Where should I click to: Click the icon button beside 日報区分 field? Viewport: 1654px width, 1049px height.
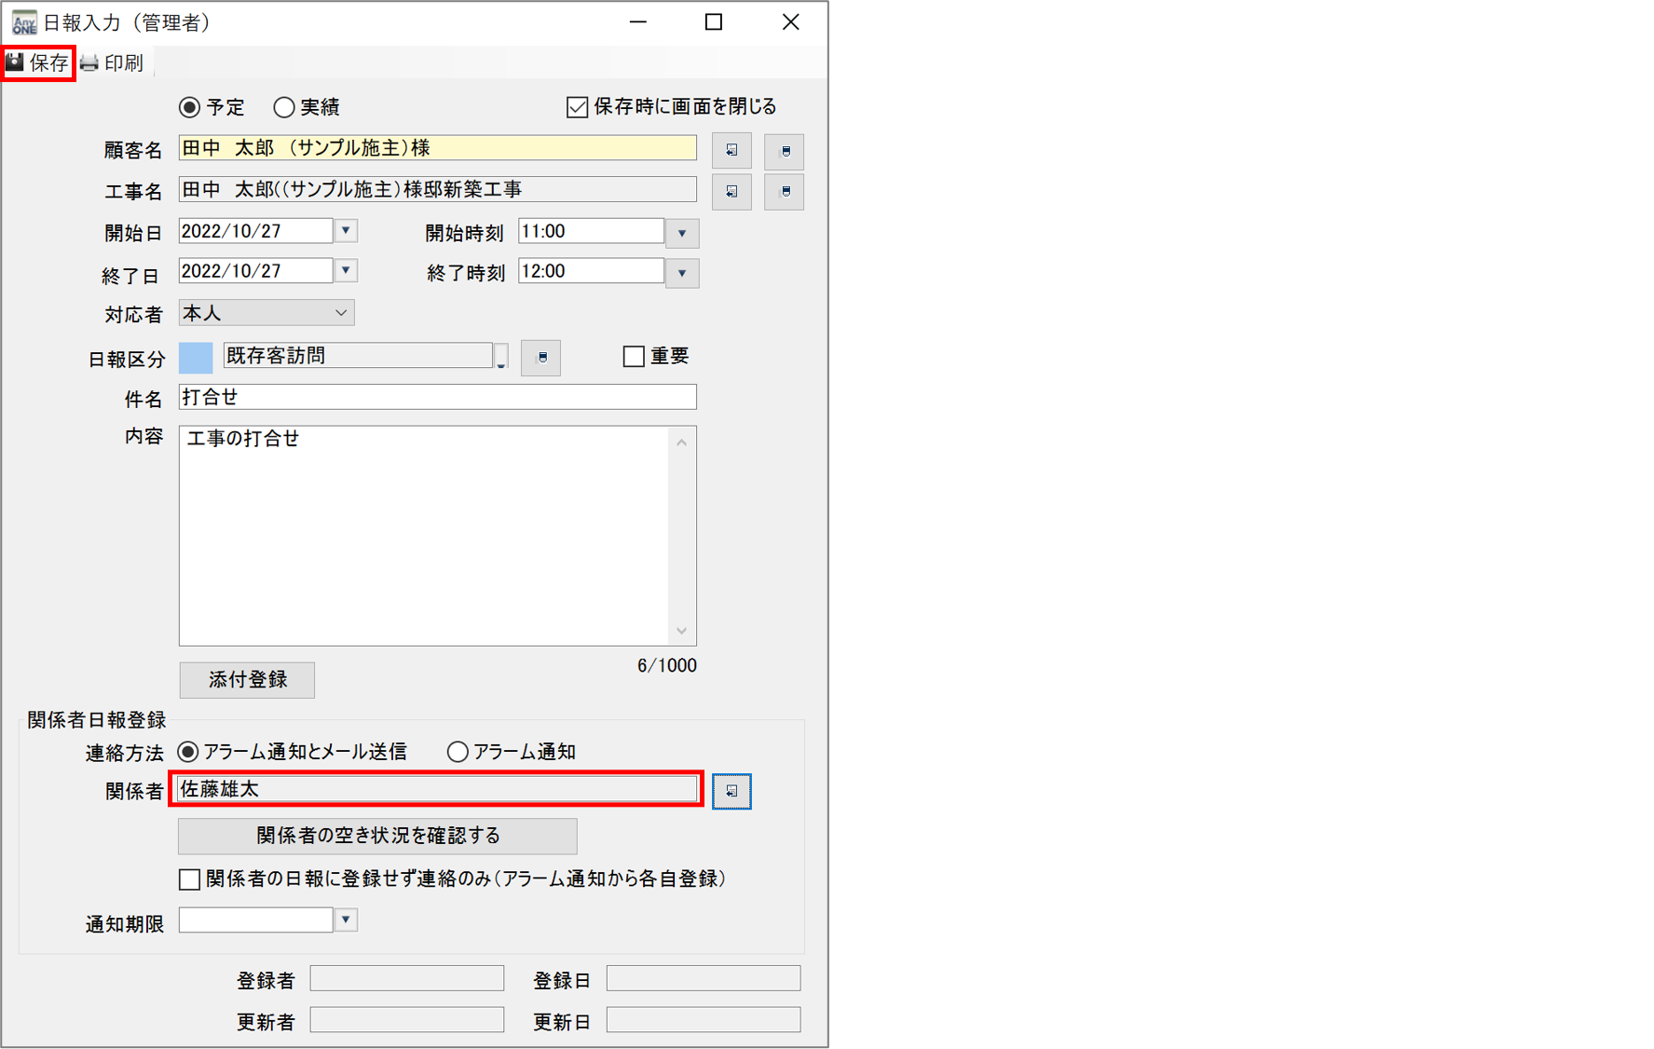coord(541,357)
